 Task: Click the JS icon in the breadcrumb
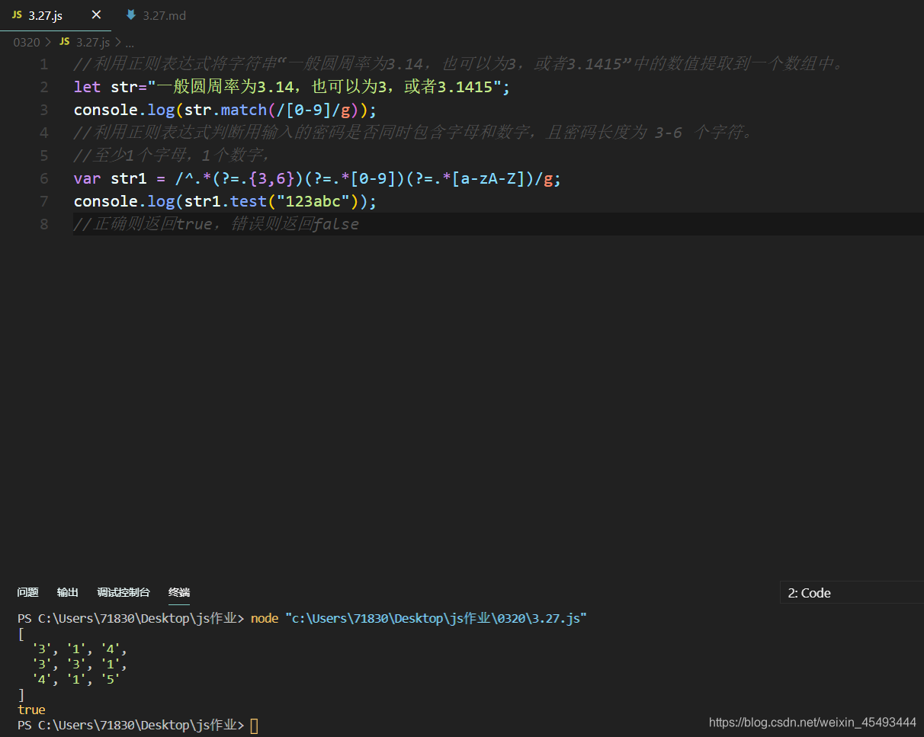click(x=65, y=42)
